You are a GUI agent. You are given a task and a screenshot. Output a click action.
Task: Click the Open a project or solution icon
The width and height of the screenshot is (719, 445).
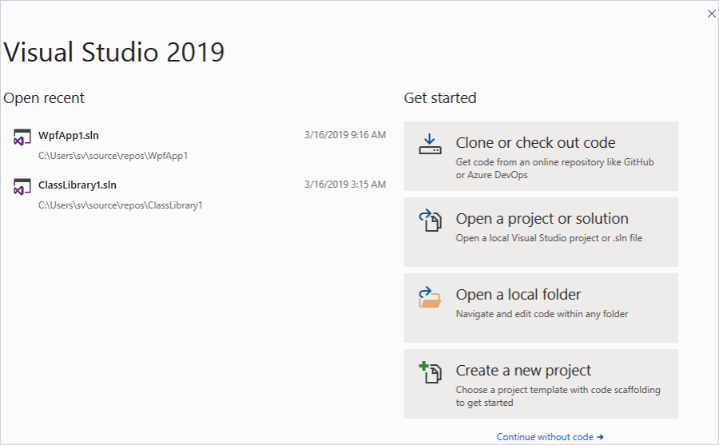[x=430, y=221]
